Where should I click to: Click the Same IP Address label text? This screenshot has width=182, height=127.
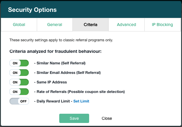51,82
